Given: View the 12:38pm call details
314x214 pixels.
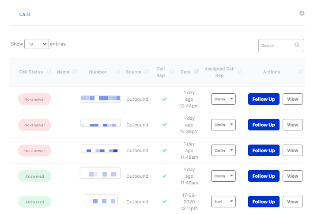Looking at the screenshot, I should pyautogui.click(x=292, y=125).
